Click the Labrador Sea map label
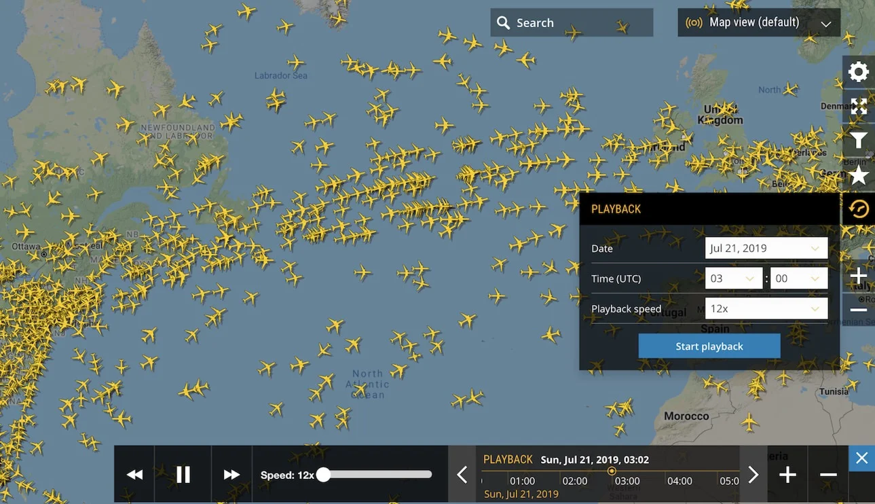This screenshot has width=875, height=504. [281, 75]
